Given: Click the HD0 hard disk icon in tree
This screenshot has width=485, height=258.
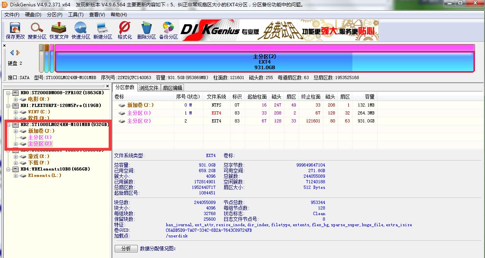Looking at the screenshot, I should point(16,93).
